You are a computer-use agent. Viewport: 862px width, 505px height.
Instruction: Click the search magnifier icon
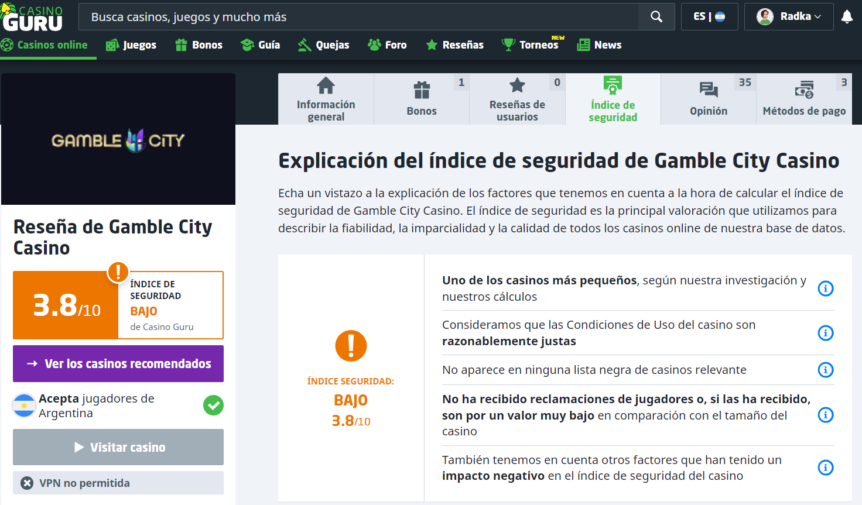[656, 17]
